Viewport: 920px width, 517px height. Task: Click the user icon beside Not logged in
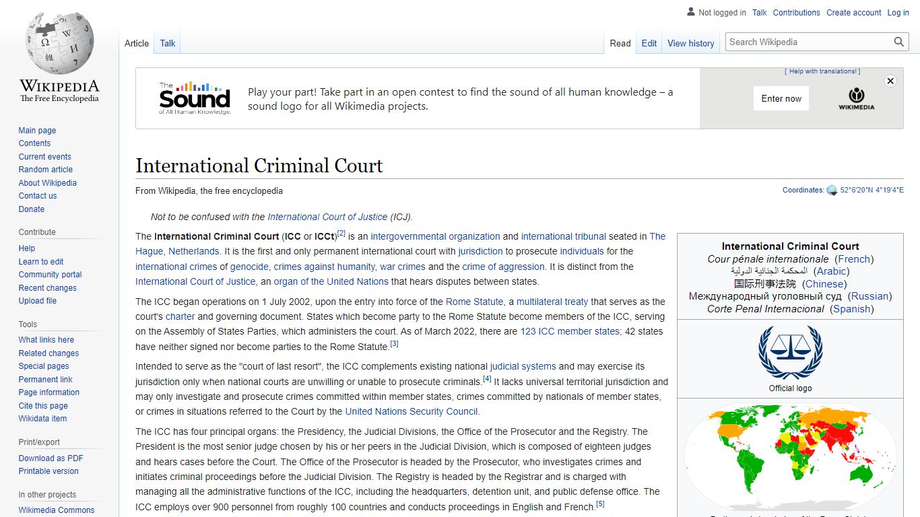(x=690, y=12)
